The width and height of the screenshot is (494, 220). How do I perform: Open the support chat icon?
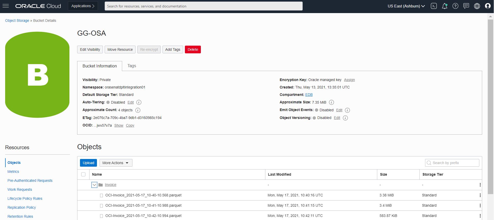(x=466, y=6)
